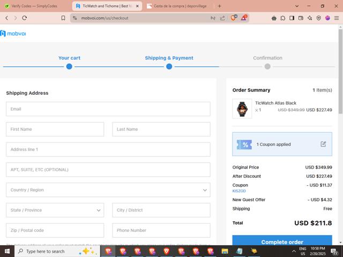Click the browser forward arrow

pos(16,18)
